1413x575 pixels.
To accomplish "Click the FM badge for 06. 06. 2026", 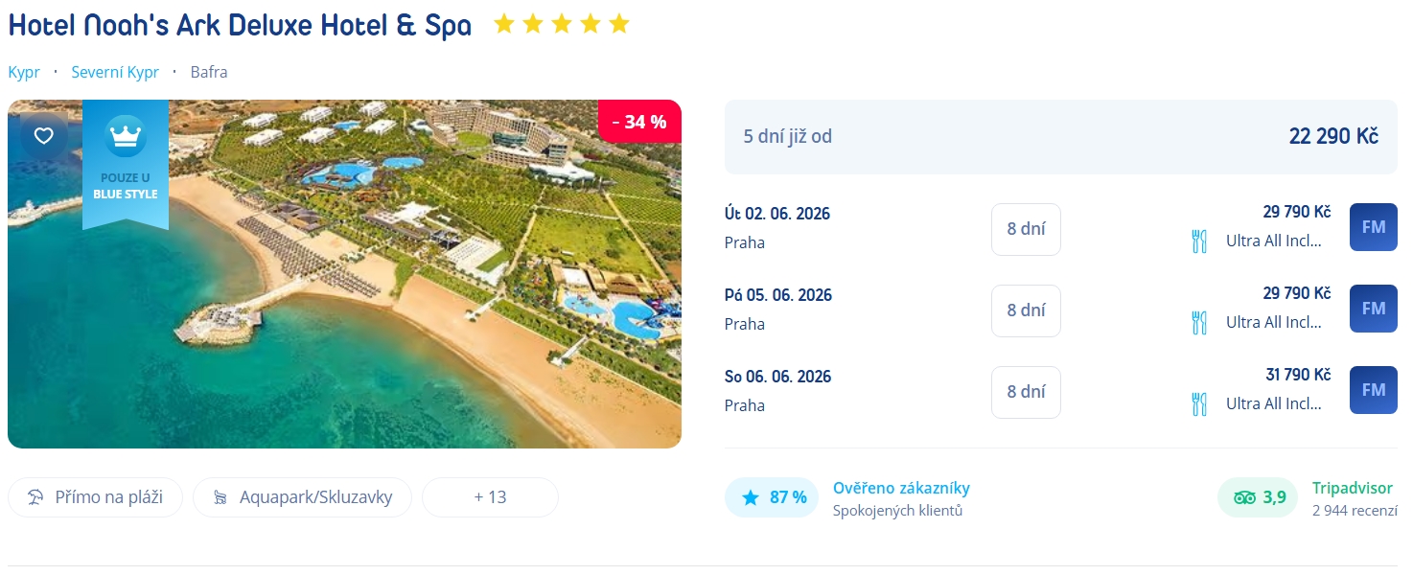I will coord(1373,390).
